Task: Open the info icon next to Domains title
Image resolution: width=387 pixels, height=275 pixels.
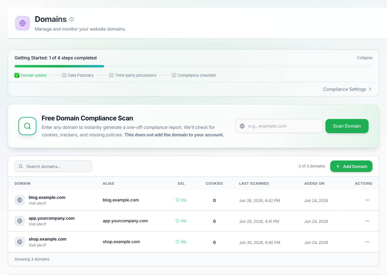Action: [x=72, y=19]
